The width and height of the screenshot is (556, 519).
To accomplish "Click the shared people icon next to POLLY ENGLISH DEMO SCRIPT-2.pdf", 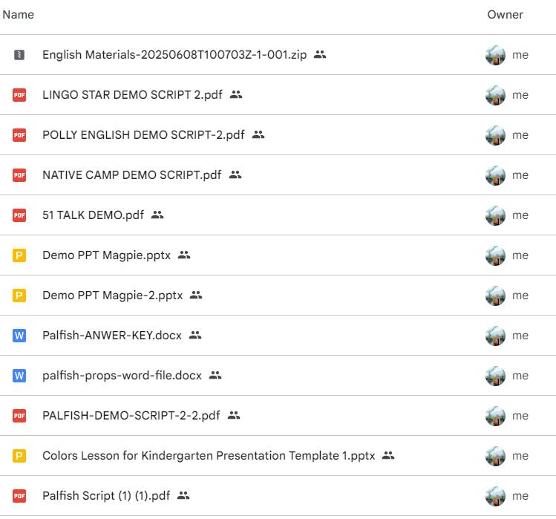I will tap(258, 135).
